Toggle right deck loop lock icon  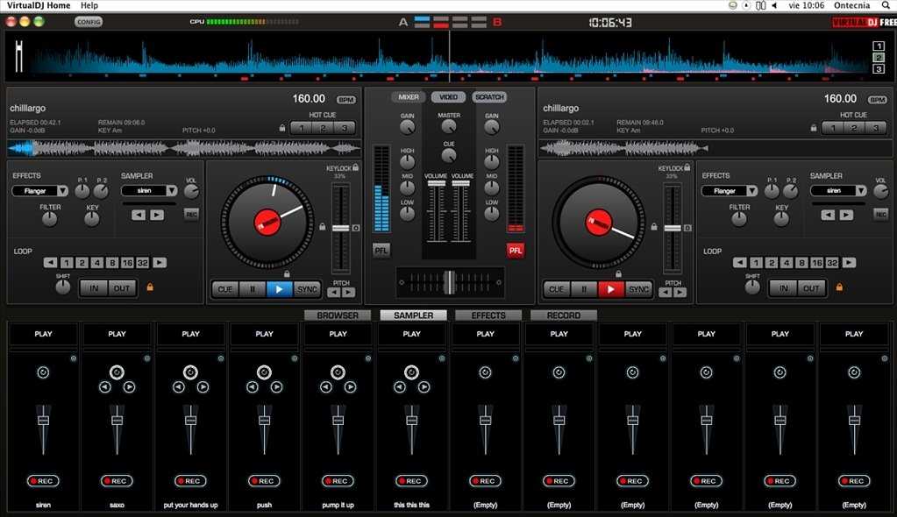pos(839,287)
